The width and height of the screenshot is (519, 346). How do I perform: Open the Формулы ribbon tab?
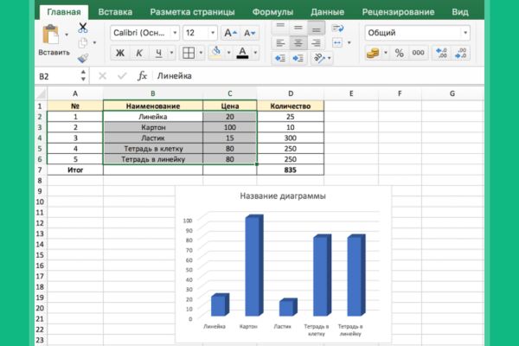(x=272, y=12)
